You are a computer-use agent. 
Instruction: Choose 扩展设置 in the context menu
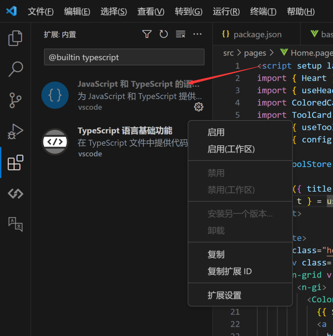coord(240,295)
